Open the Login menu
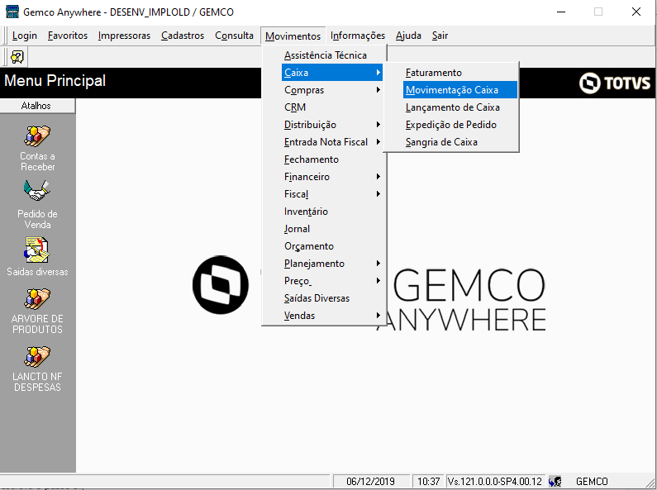The width and height of the screenshot is (657, 490). (24, 36)
